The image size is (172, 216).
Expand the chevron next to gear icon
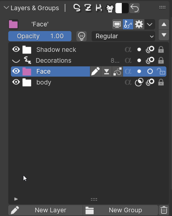(150, 24)
